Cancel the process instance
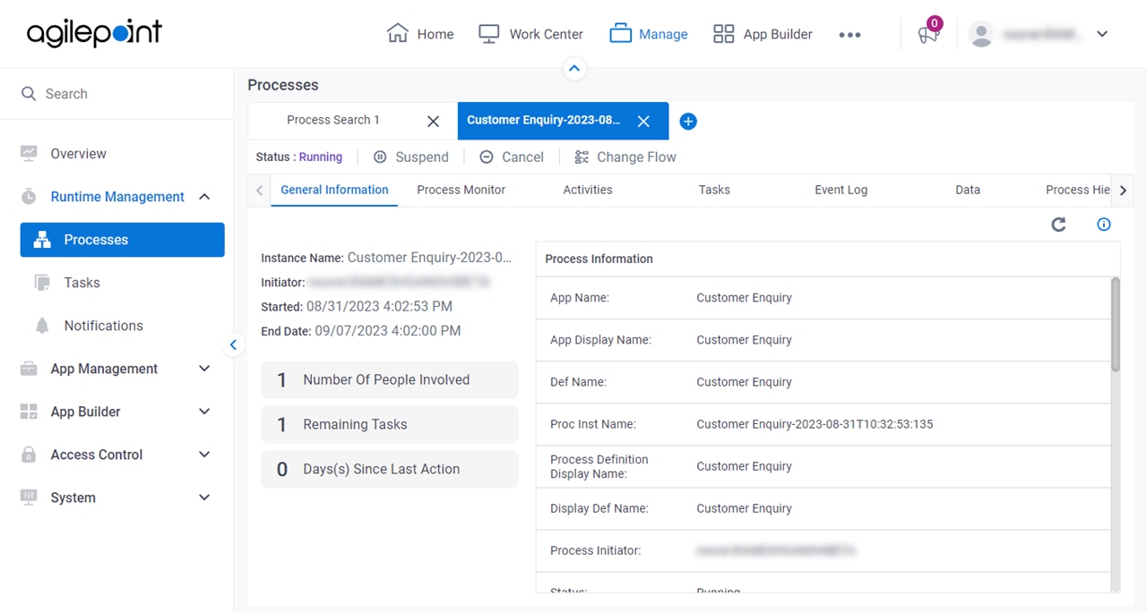Image resolution: width=1147 pixels, height=612 pixels. coord(512,157)
